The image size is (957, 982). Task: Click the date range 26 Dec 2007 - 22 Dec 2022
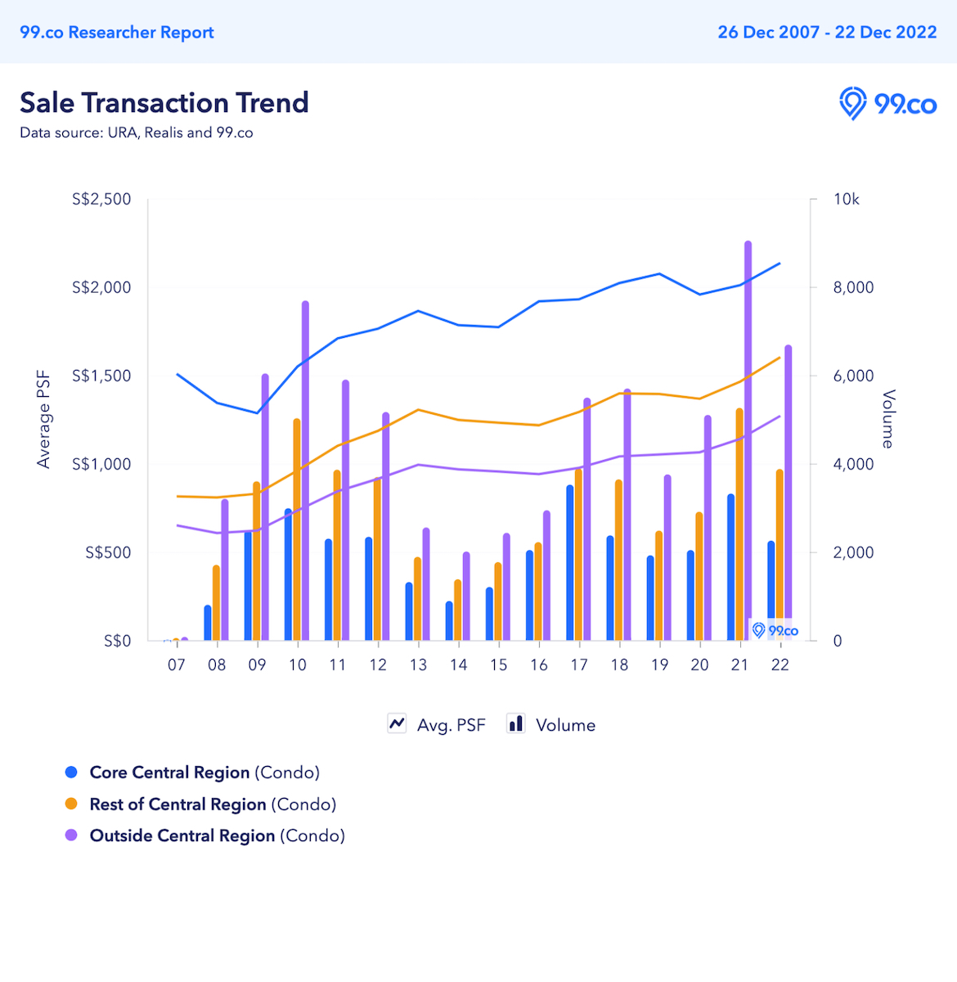tap(827, 33)
